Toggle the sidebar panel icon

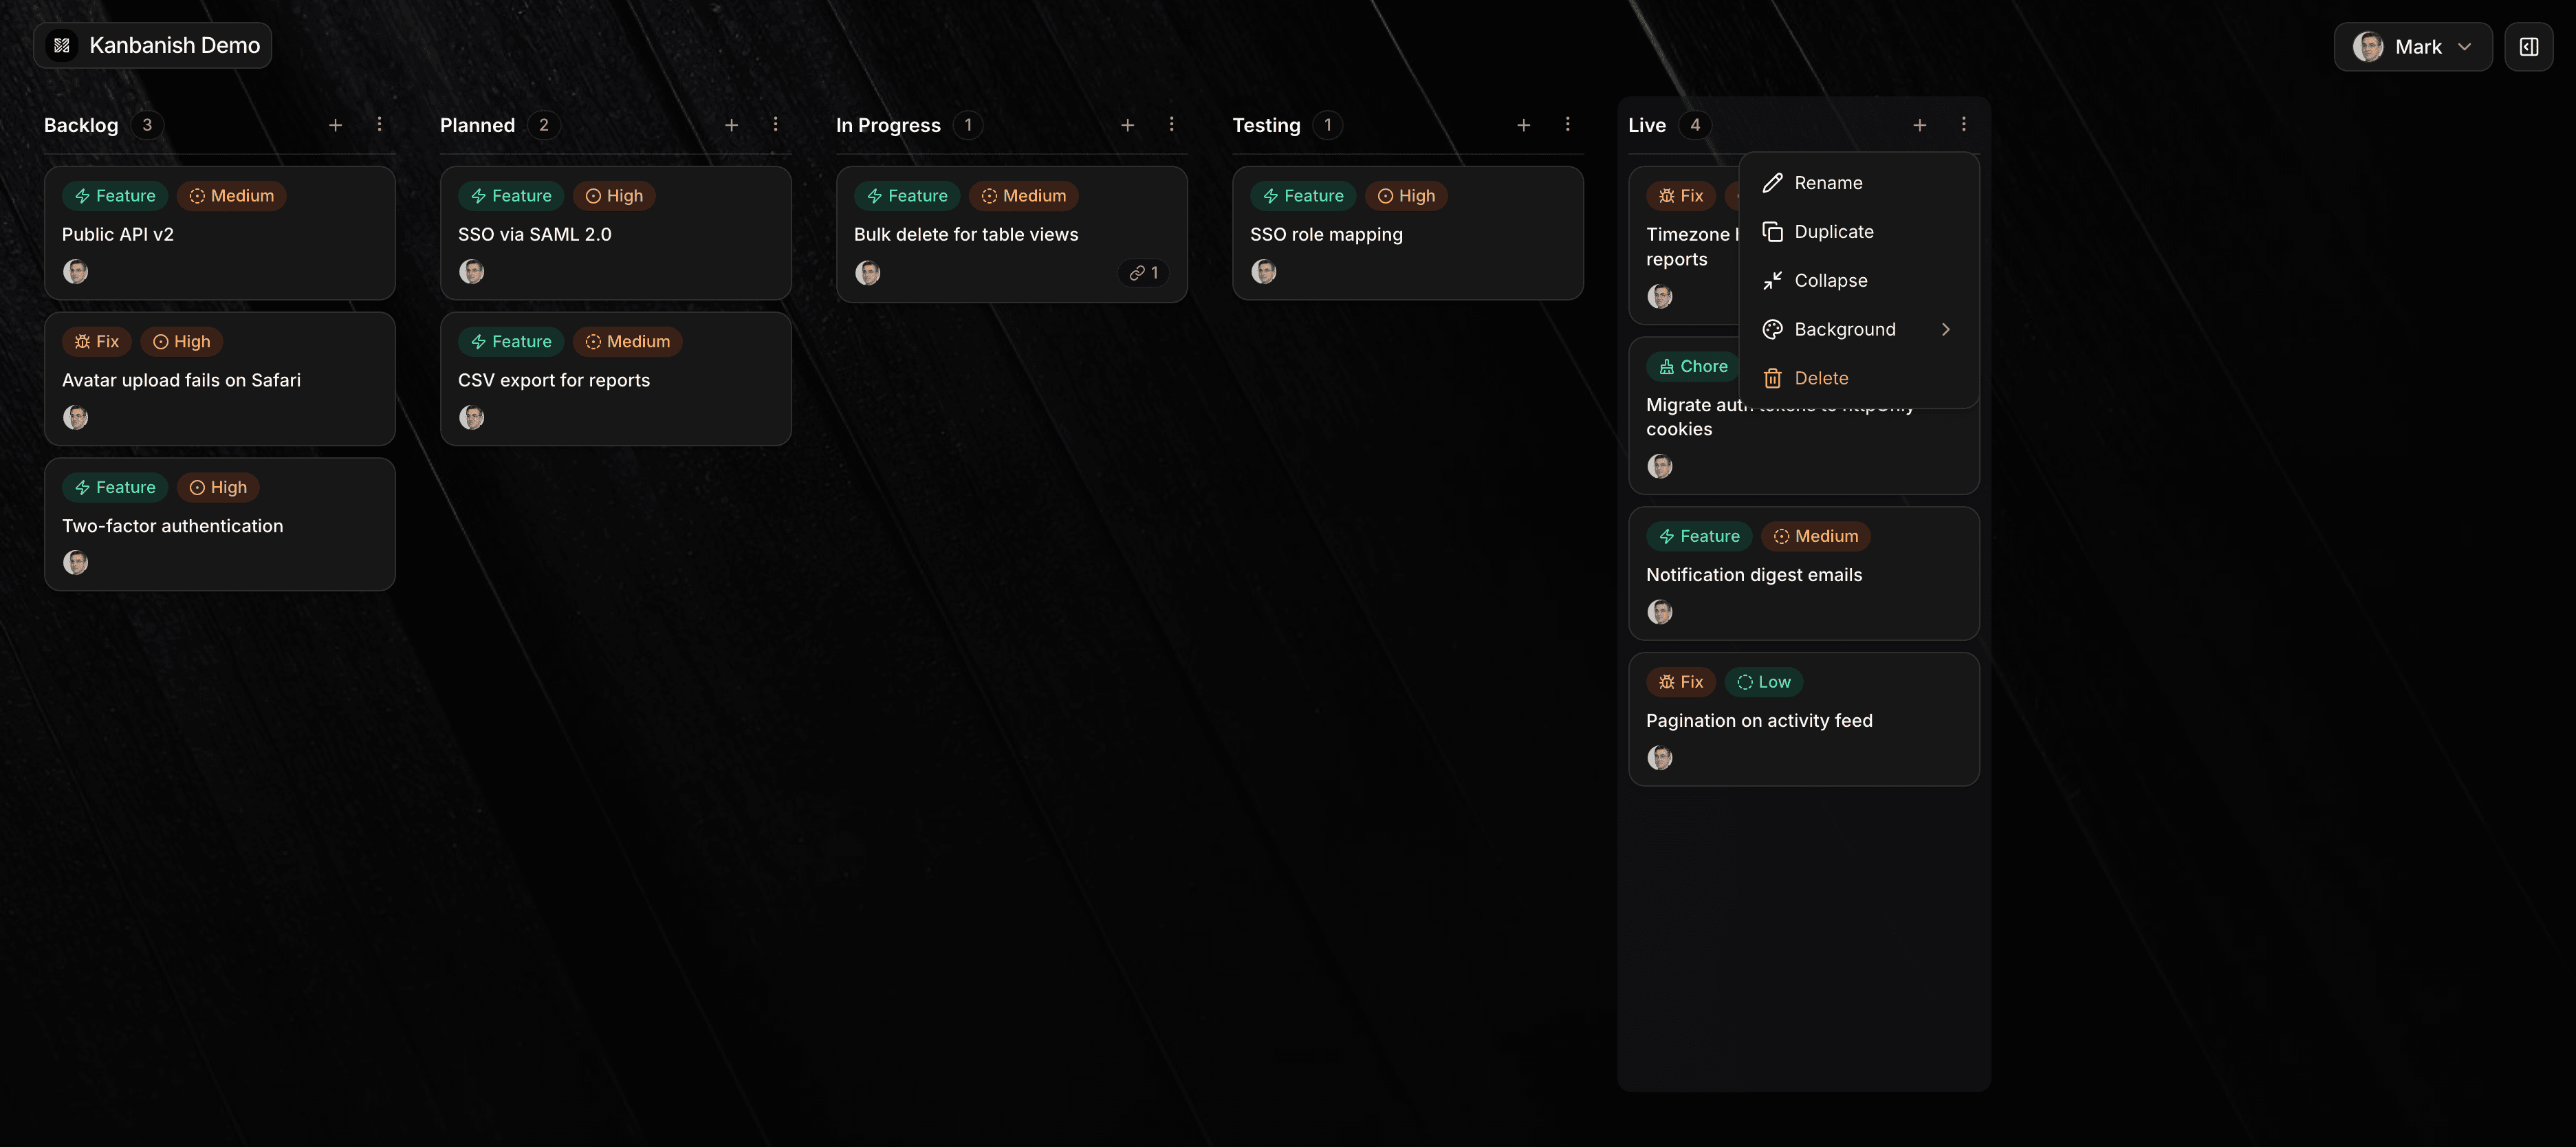[2528, 47]
